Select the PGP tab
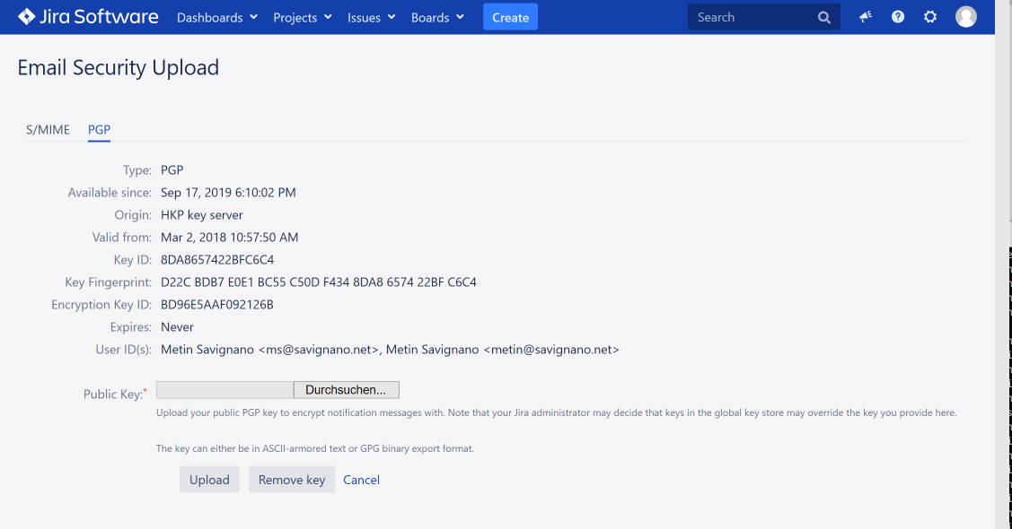Screen dimensions: 1012x529 tap(99, 129)
